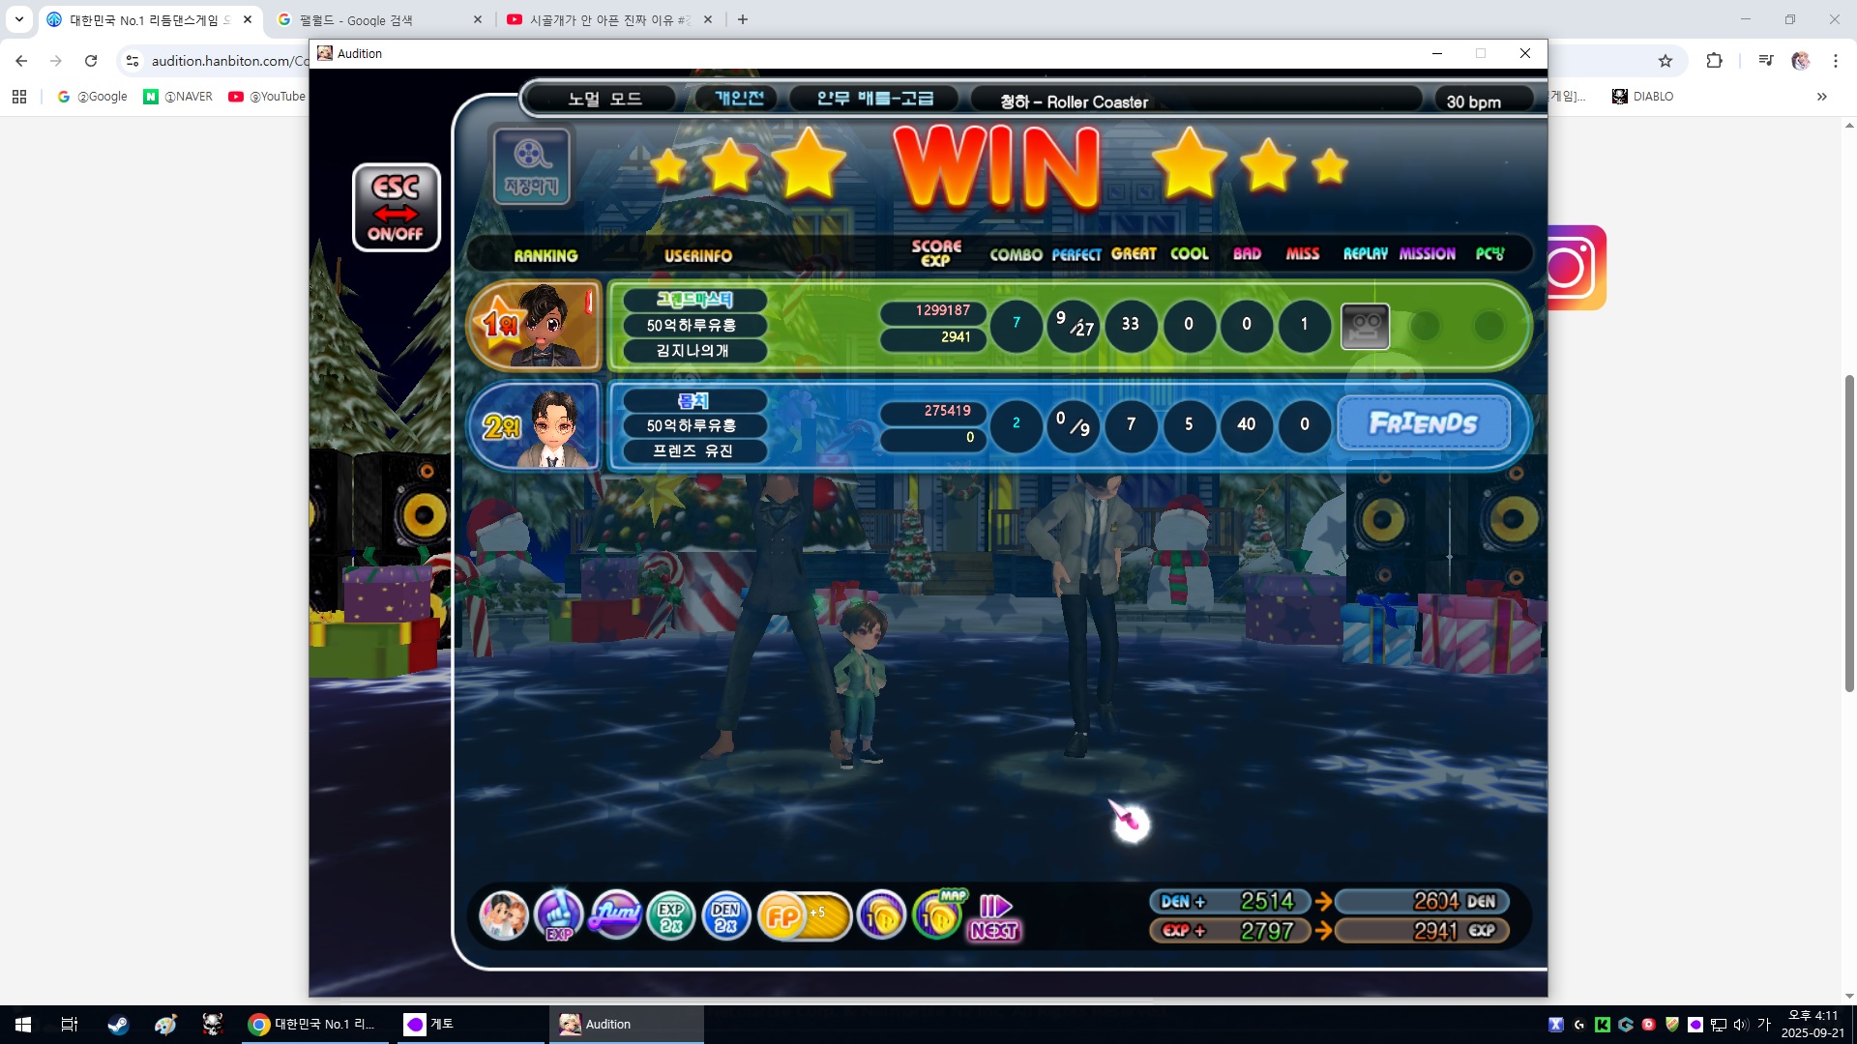Click the browser page vertical scrollbar
1857x1044 pixels.
1848,532
